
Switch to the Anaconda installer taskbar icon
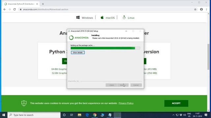click(x=117, y=115)
